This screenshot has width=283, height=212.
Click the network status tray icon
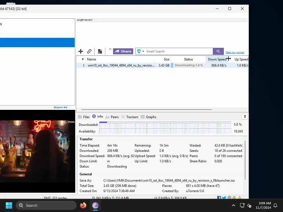242,205
